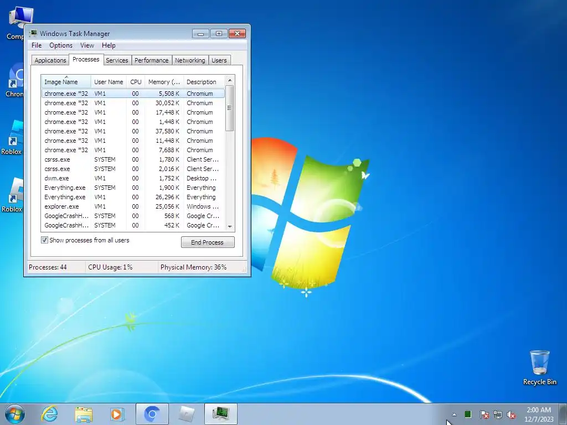The width and height of the screenshot is (567, 425).
Task: Open the View menu
Action: [x=87, y=45]
